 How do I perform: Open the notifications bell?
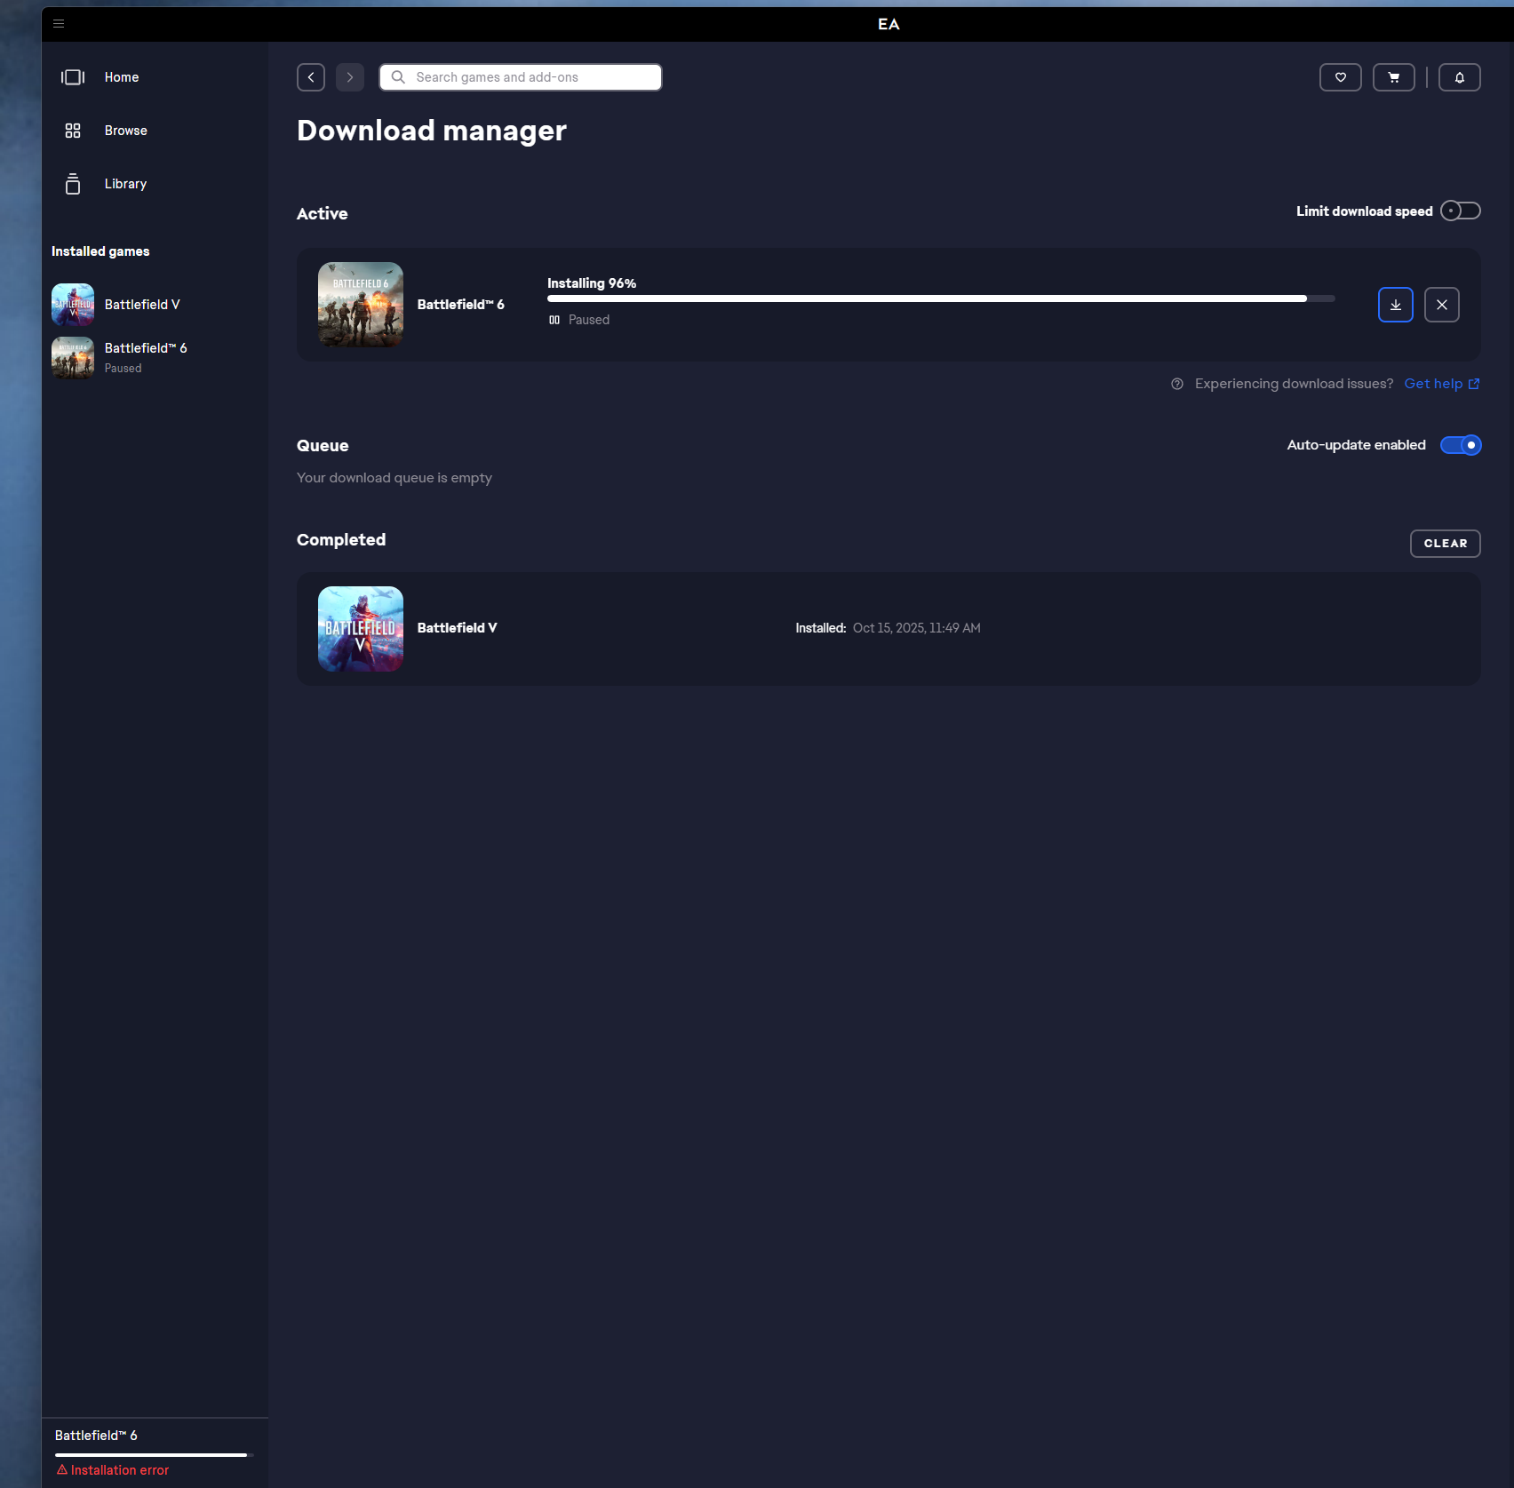pyautogui.click(x=1459, y=77)
